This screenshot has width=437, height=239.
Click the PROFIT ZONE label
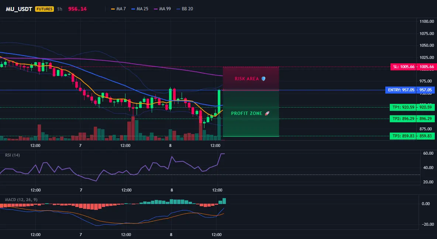247,113
